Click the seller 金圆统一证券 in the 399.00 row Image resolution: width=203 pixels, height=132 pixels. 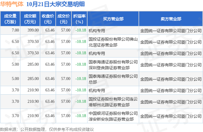(171, 31)
